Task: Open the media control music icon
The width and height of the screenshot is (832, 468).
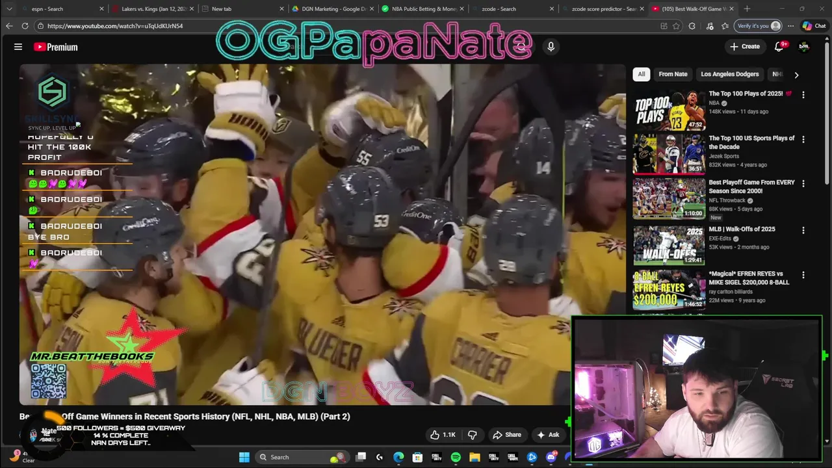Action: pyautogui.click(x=709, y=26)
